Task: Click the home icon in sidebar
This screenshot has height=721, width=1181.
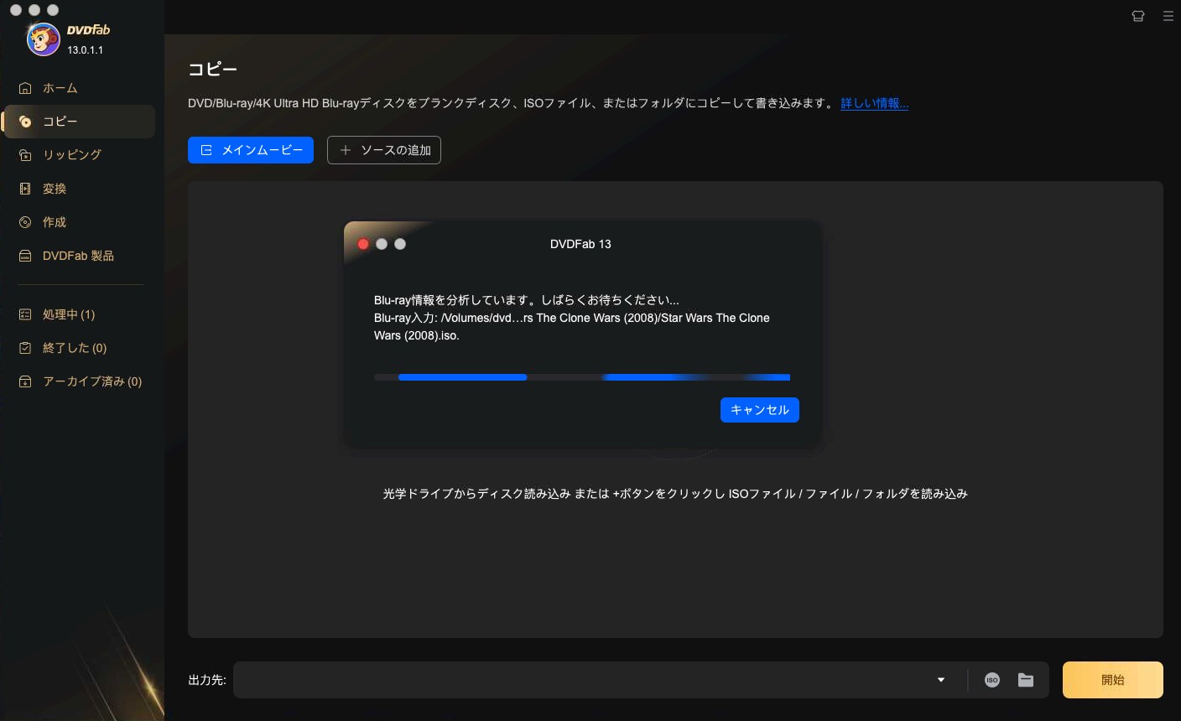Action: point(25,88)
